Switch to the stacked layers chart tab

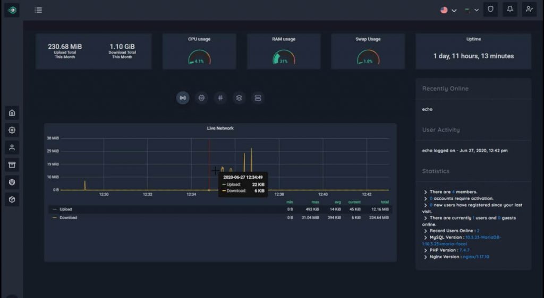coord(239,98)
